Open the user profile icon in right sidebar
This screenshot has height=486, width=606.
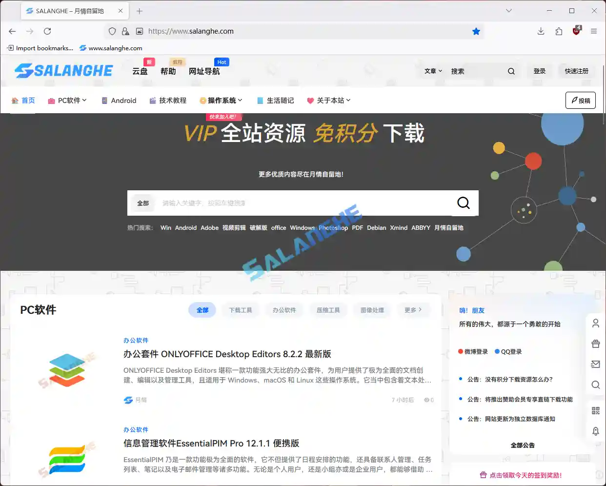(595, 323)
